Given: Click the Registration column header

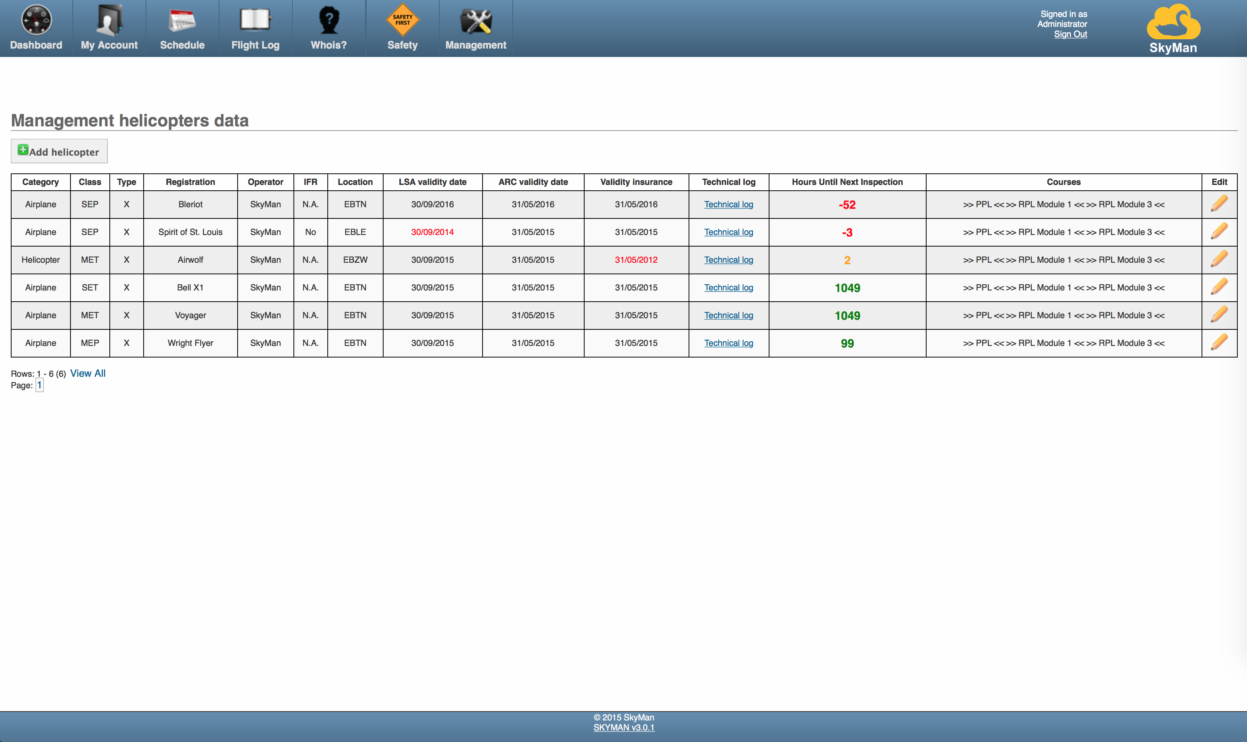Looking at the screenshot, I should tap(190, 182).
